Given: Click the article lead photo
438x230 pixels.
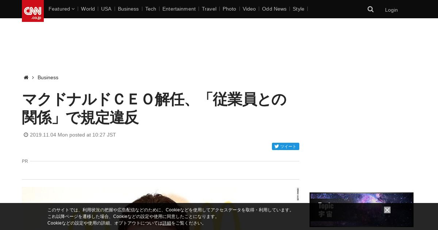Looking at the screenshot, I should (161, 208).
